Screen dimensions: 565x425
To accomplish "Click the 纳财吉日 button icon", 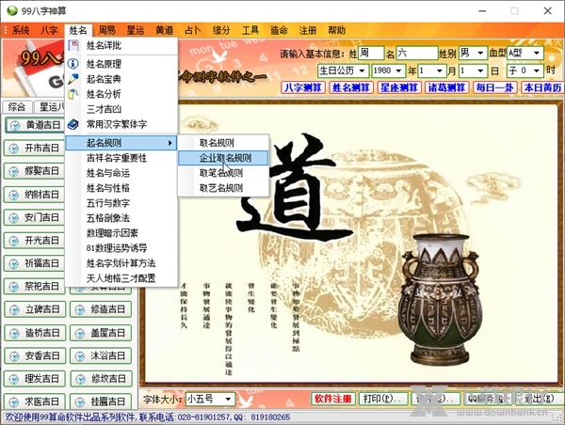I will click(x=14, y=195).
